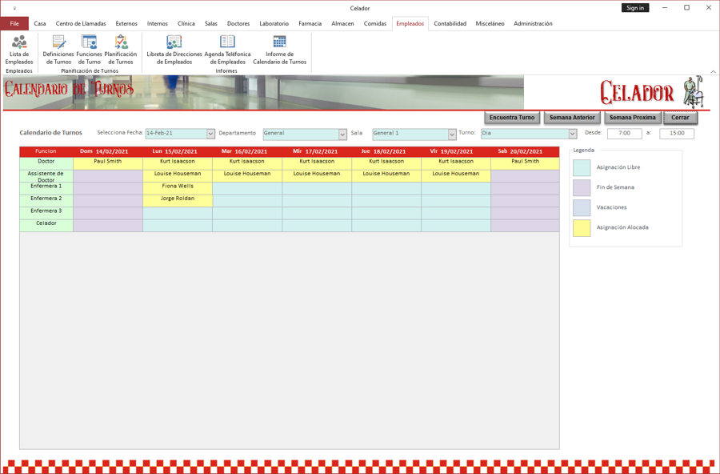
Task: Go to Semana Proxima
Action: pyautogui.click(x=634, y=117)
